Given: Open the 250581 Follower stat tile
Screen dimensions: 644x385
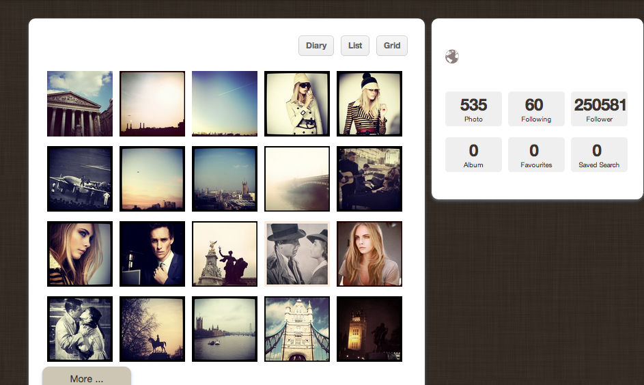Looking at the screenshot, I should (x=599, y=109).
